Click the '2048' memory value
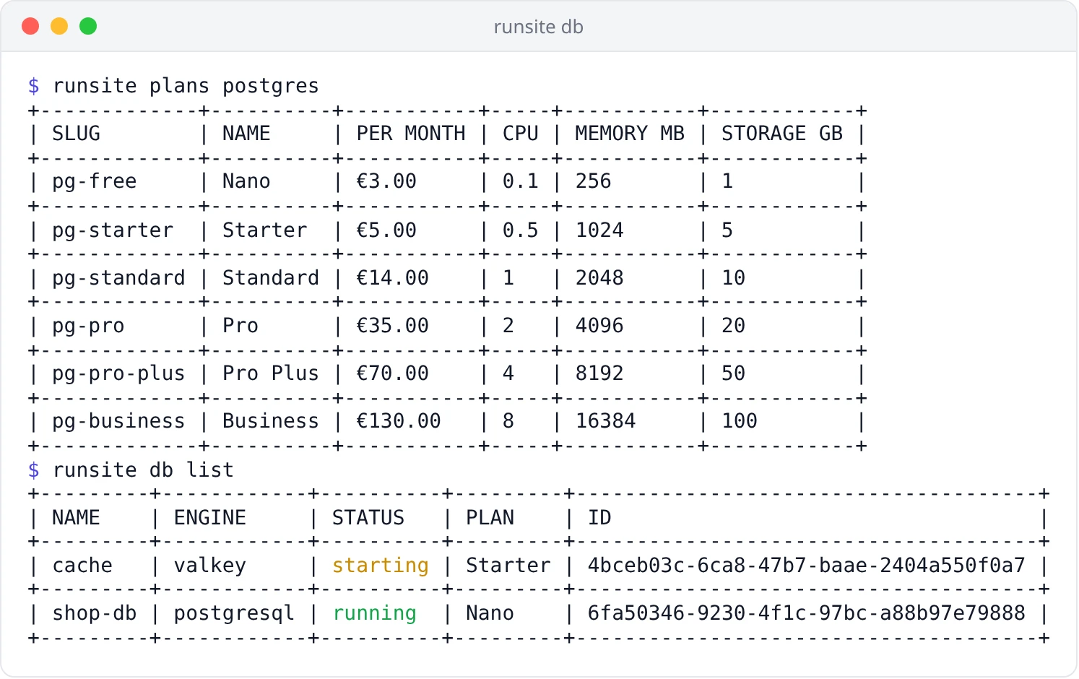Image resolution: width=1079 pixels, height=679 pixels. 599,278
